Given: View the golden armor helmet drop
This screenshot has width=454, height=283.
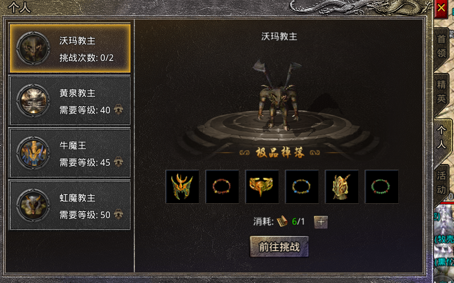Looking at the screenshot, I should pos(342,187).
